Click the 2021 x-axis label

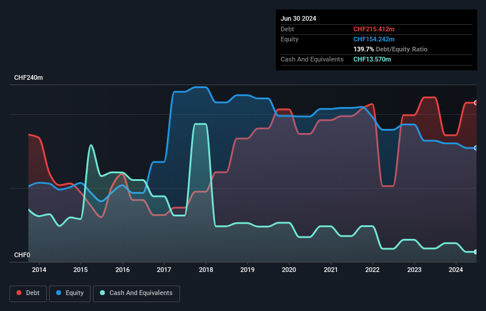pyautogui.click(x=331, y=270)
